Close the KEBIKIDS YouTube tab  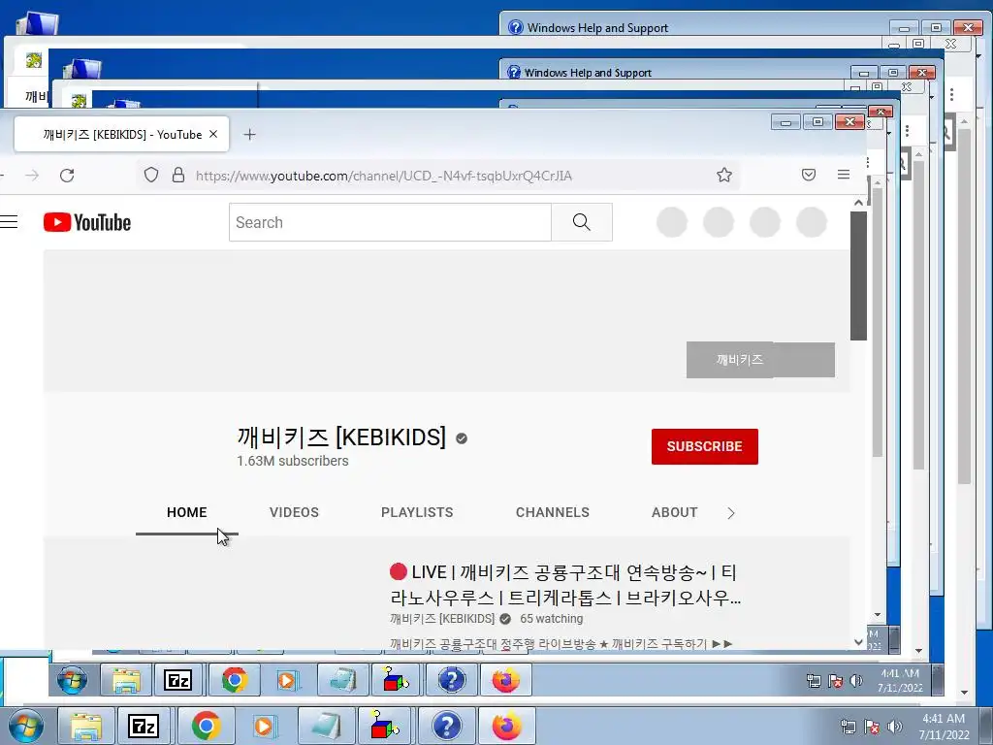click(213, 134)
